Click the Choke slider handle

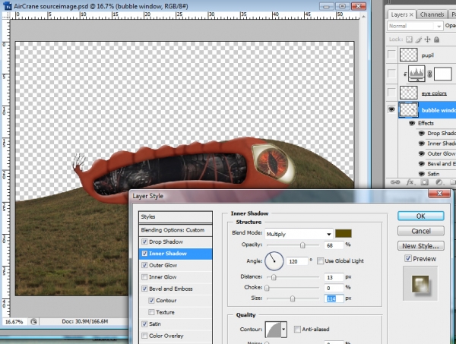(267, 288)
